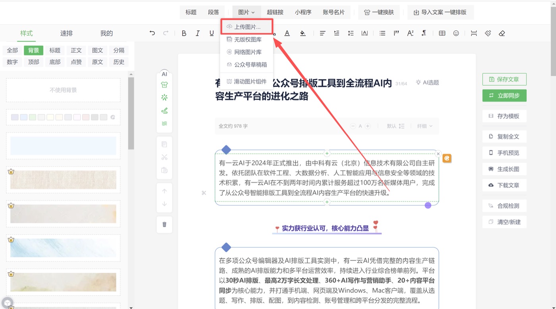Click the green 立即同步 button
The image size is (556, 309).
tap(504, 96)
